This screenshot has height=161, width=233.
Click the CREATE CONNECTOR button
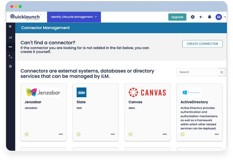point(202,44)
